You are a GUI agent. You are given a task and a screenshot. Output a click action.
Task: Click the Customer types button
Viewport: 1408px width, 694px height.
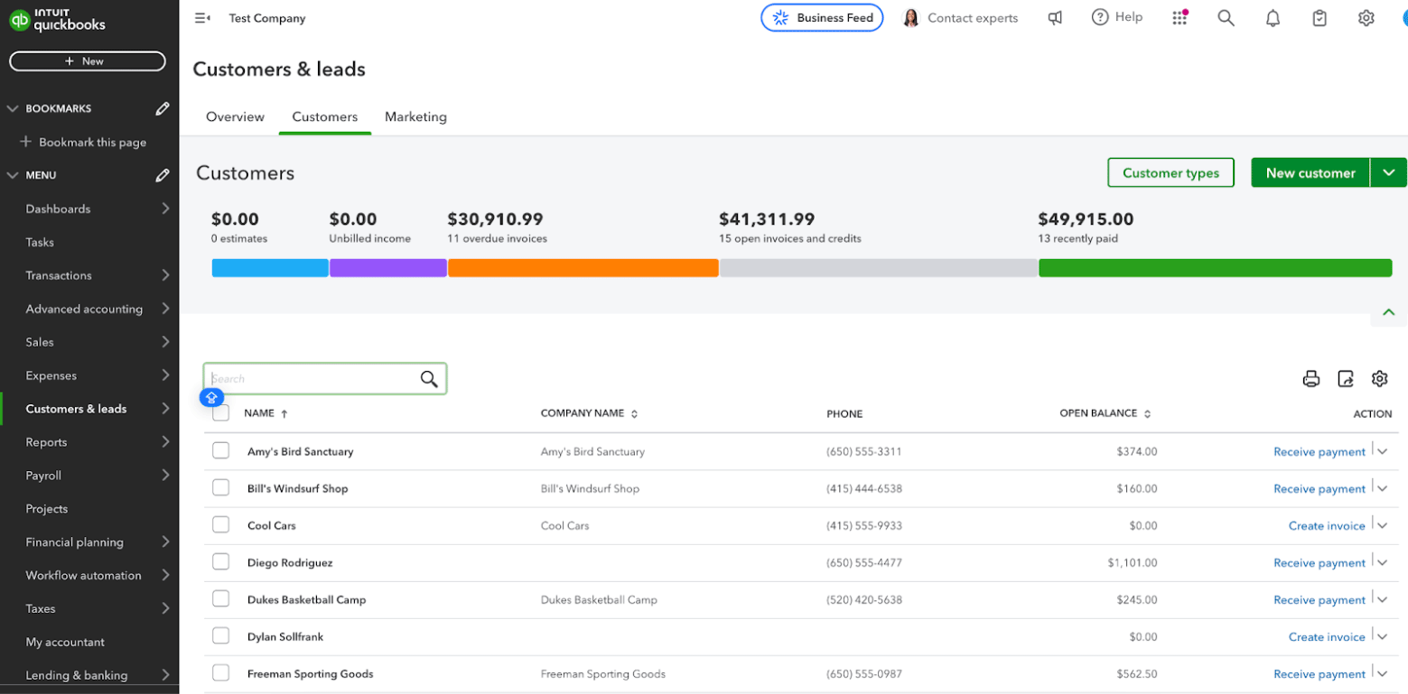tap(1170, 172)
